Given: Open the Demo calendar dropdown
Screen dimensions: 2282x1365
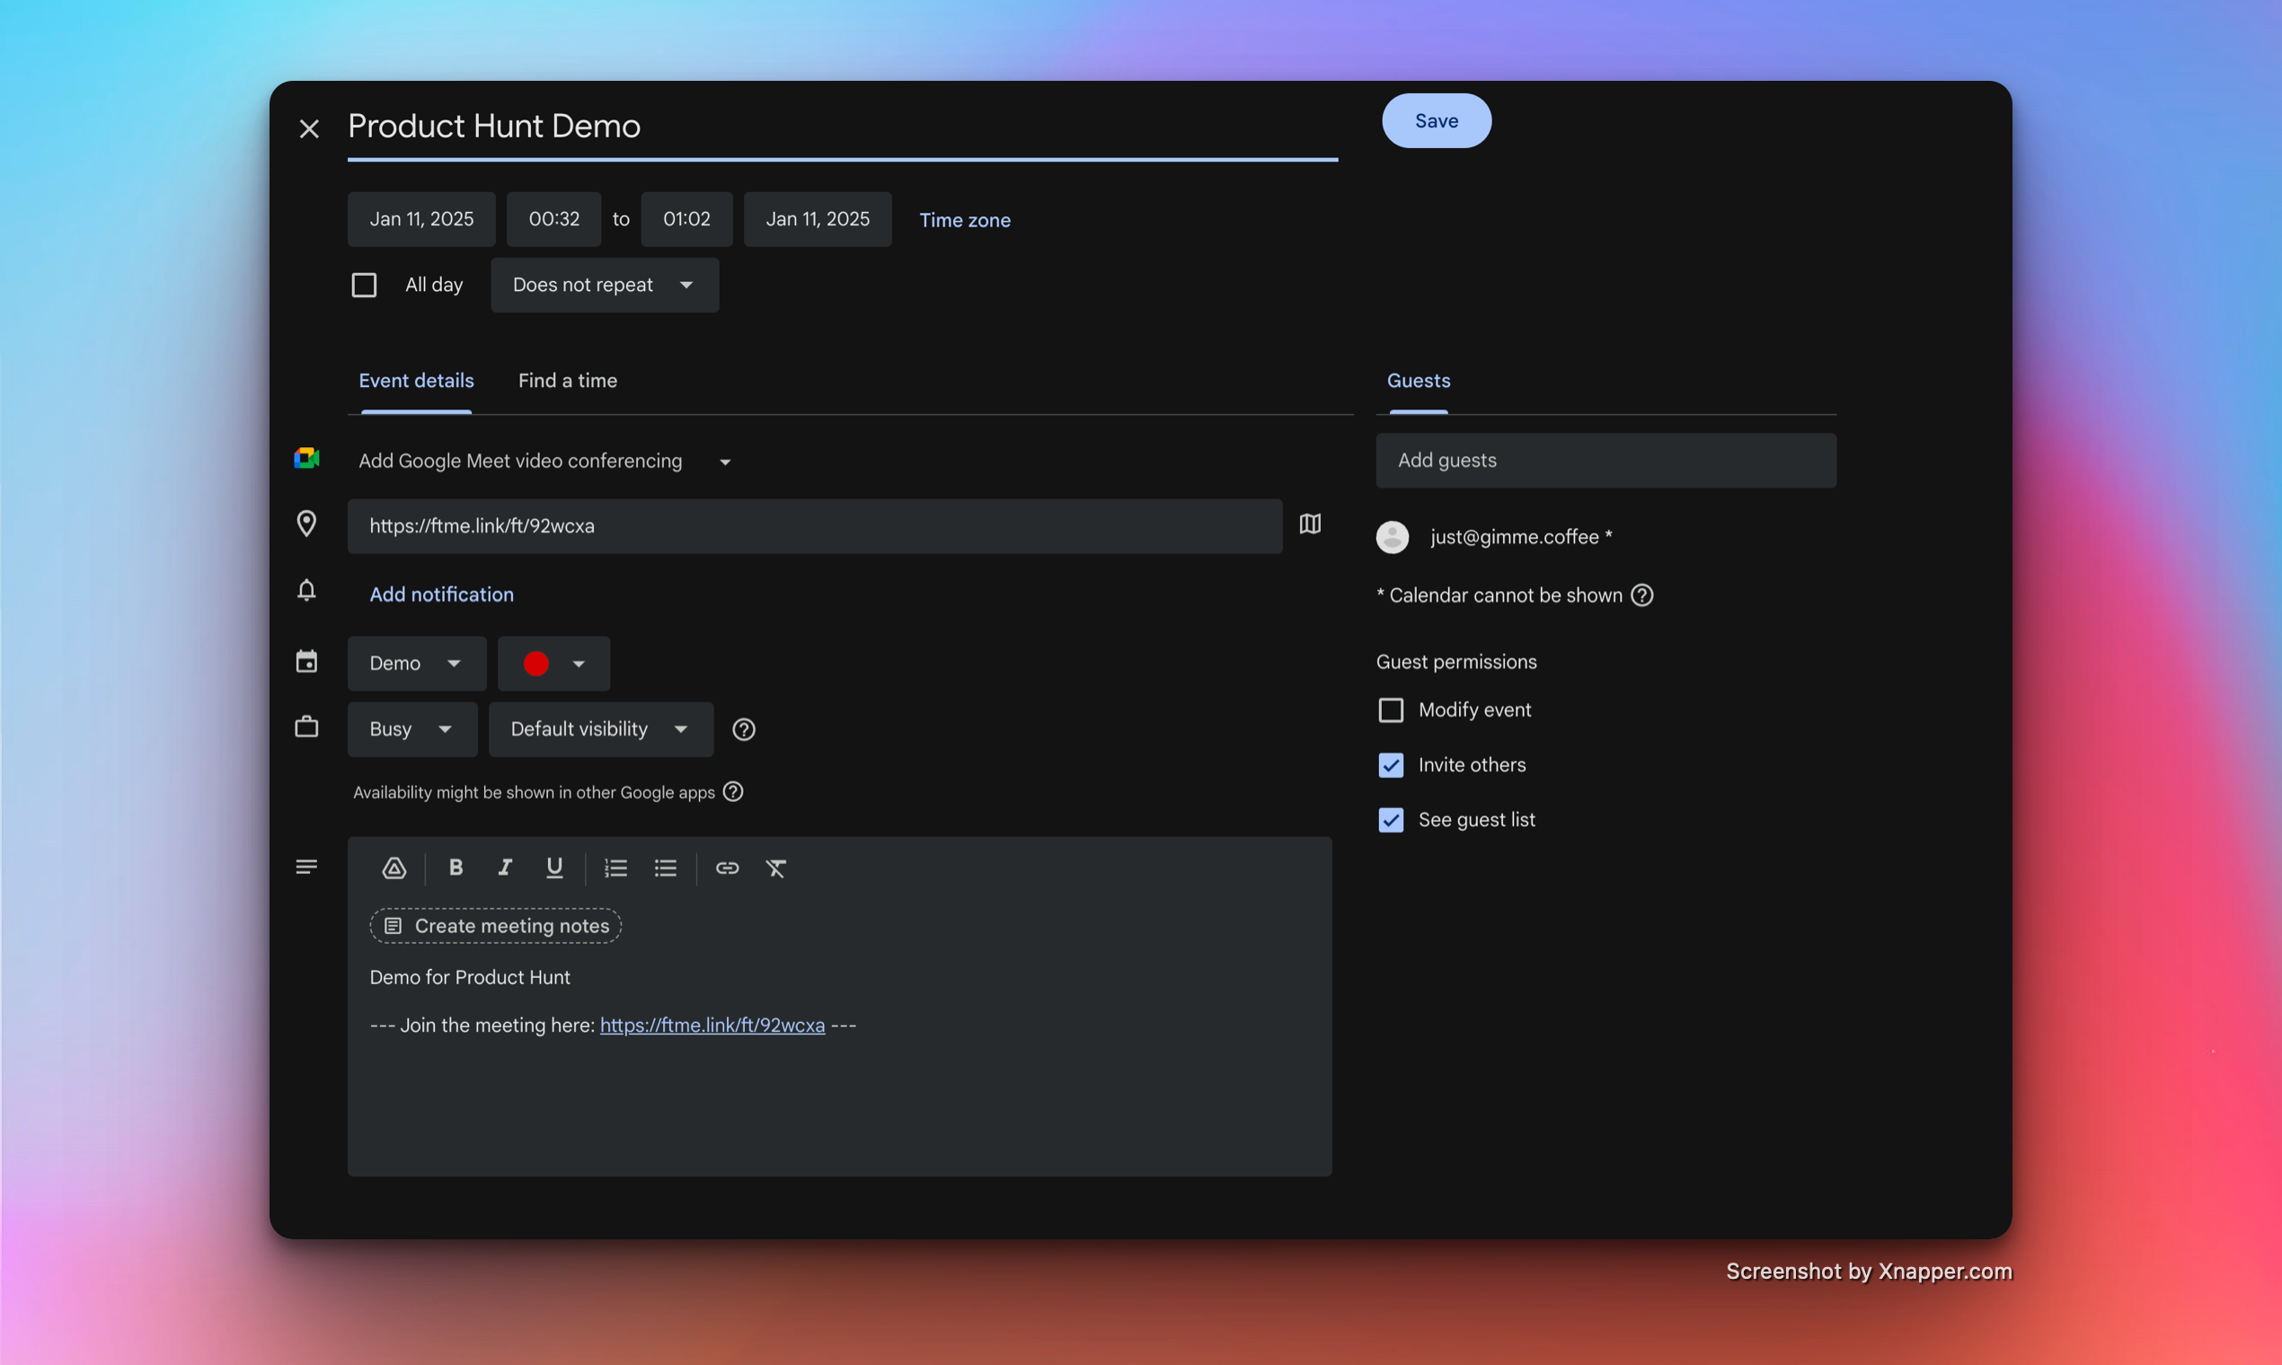Looking at the screenshot, I should pos(417,663).
